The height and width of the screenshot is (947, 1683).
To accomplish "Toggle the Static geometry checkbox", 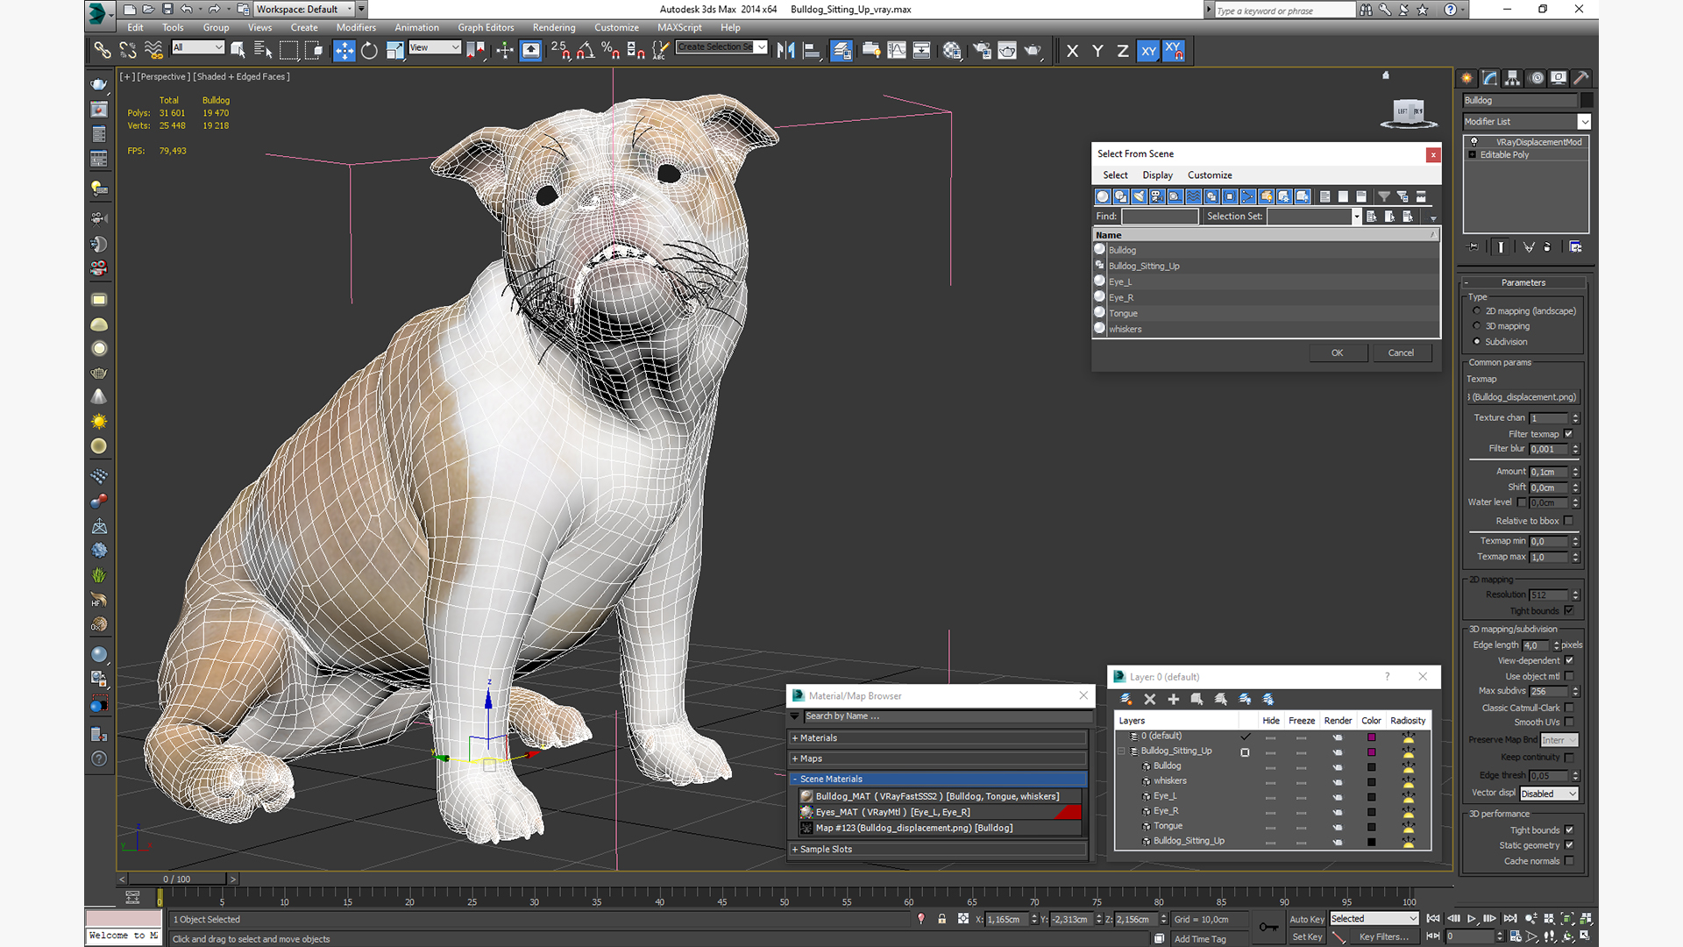I will [1569, 845].
